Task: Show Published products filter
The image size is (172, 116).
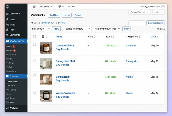Action: 46,23
